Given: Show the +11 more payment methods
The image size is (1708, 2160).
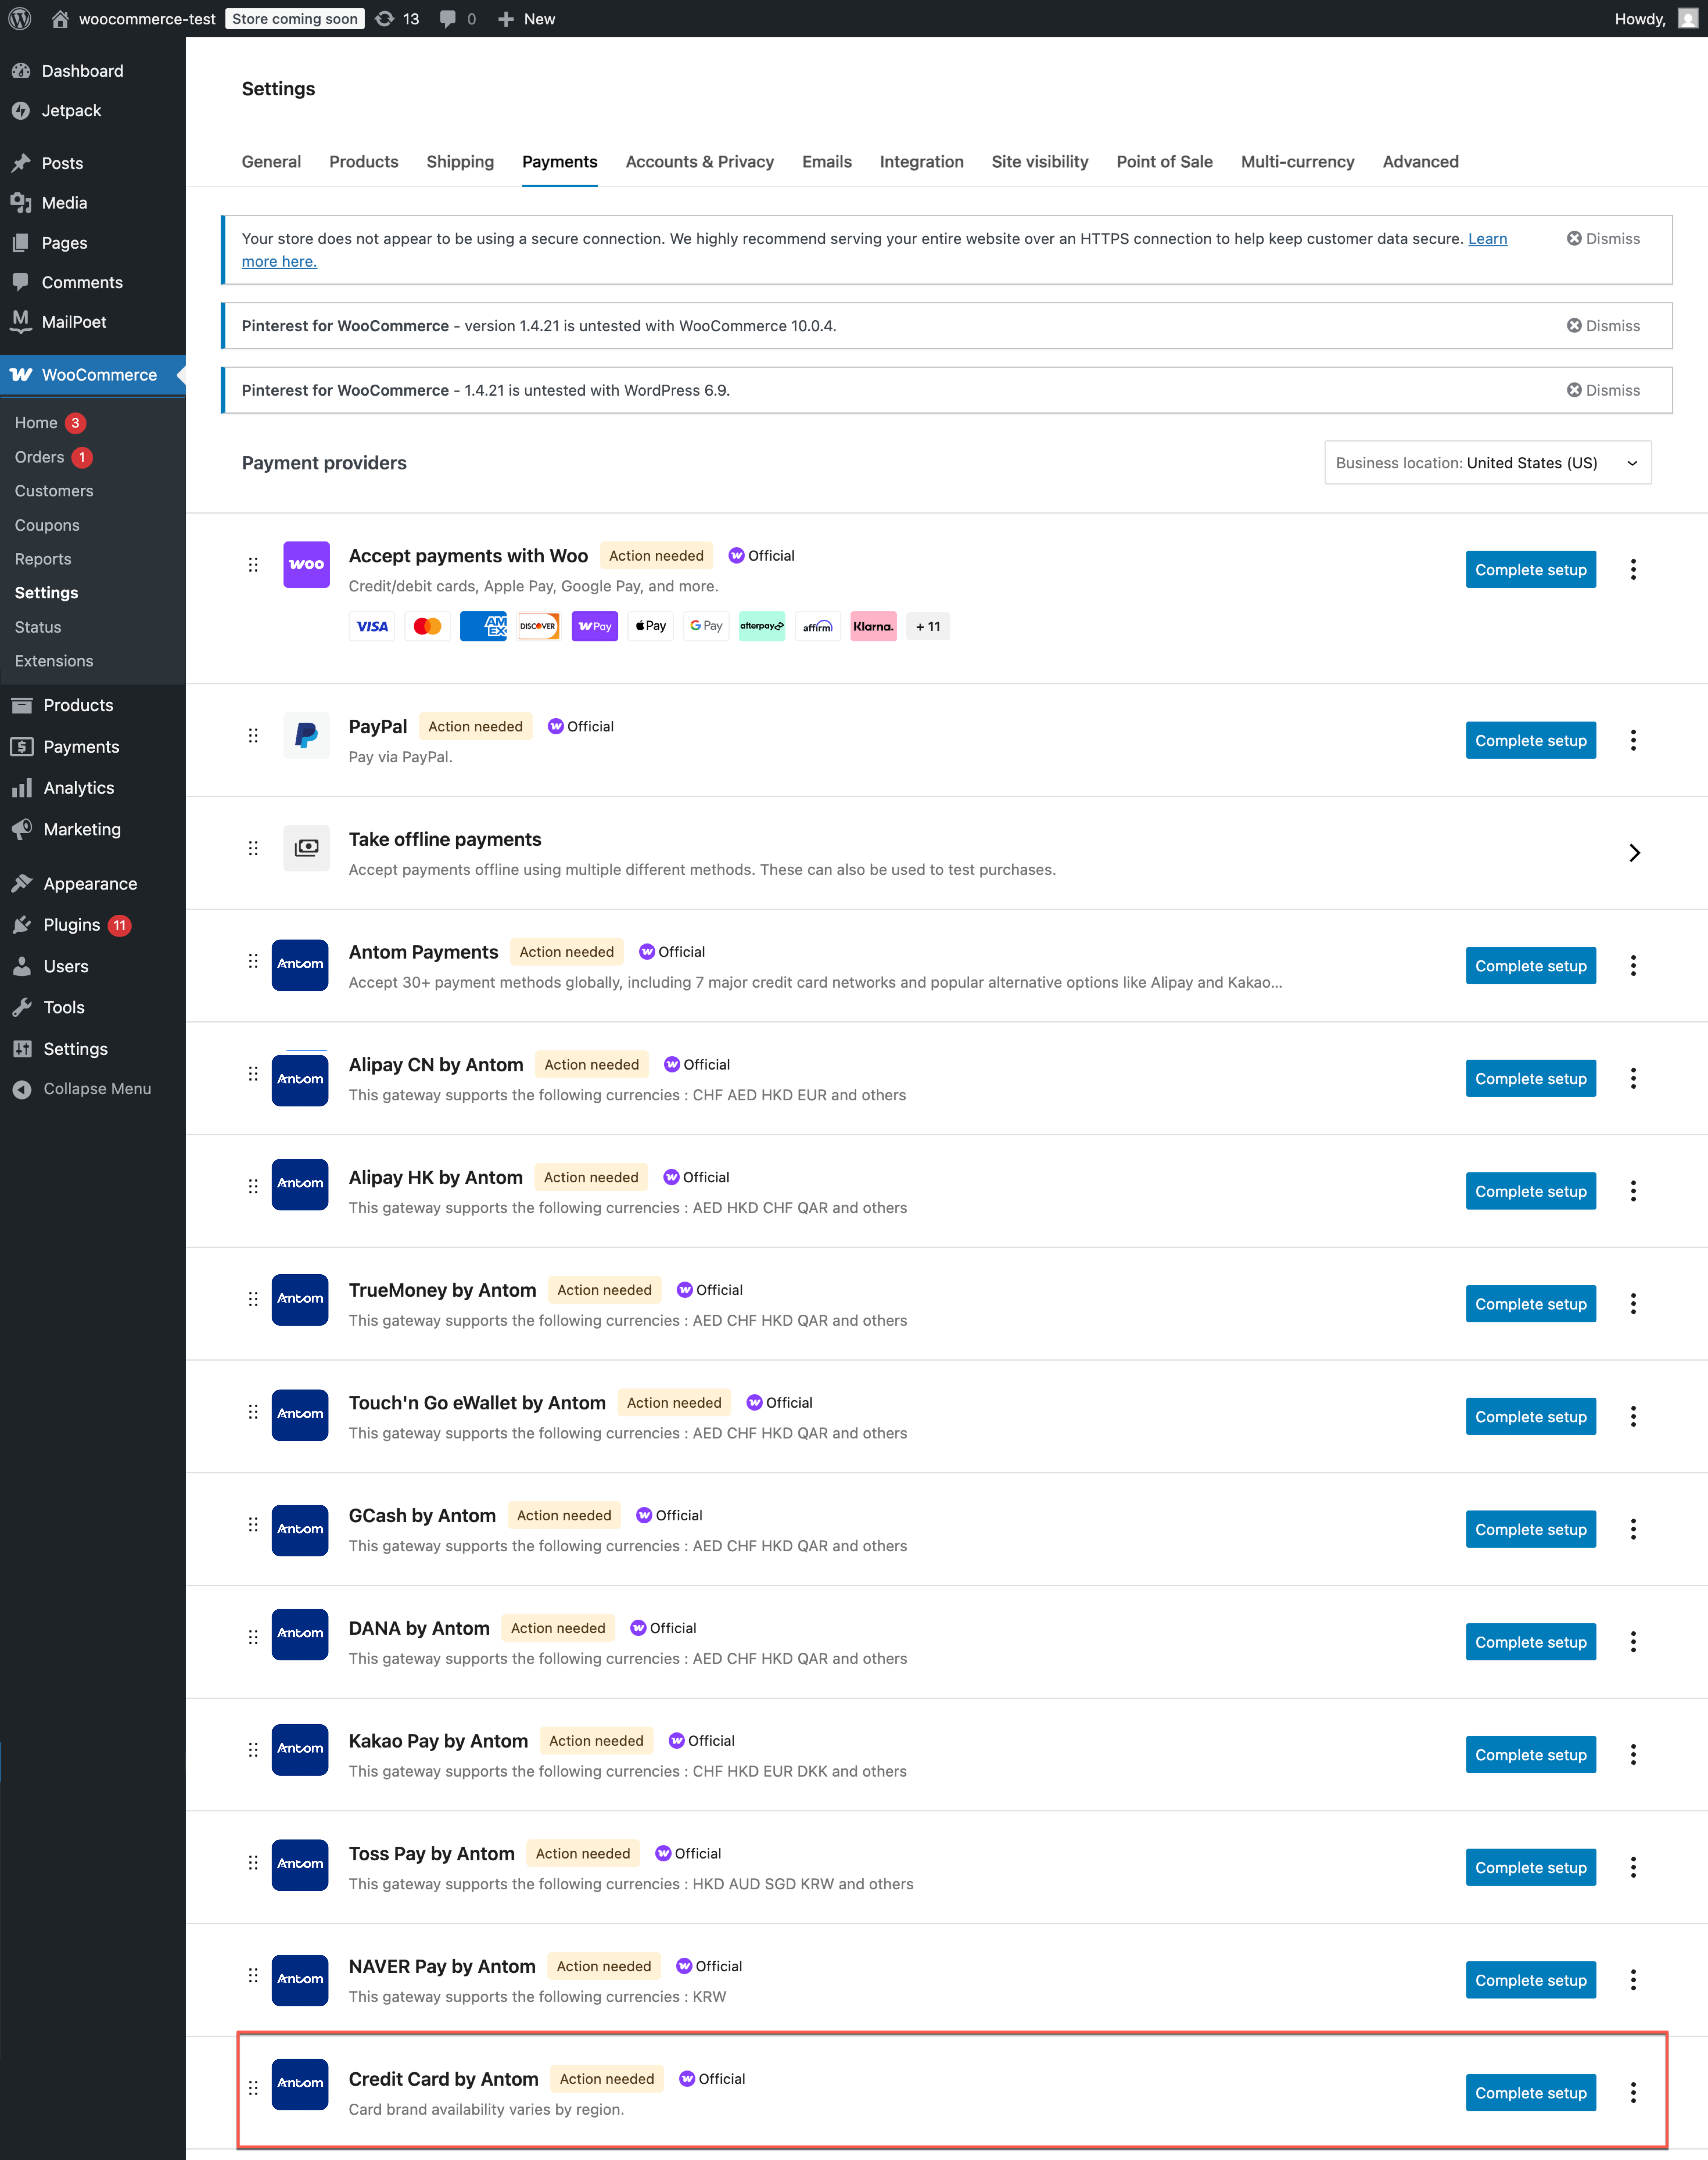Looking at the screenshot, I should coord(928,627).
